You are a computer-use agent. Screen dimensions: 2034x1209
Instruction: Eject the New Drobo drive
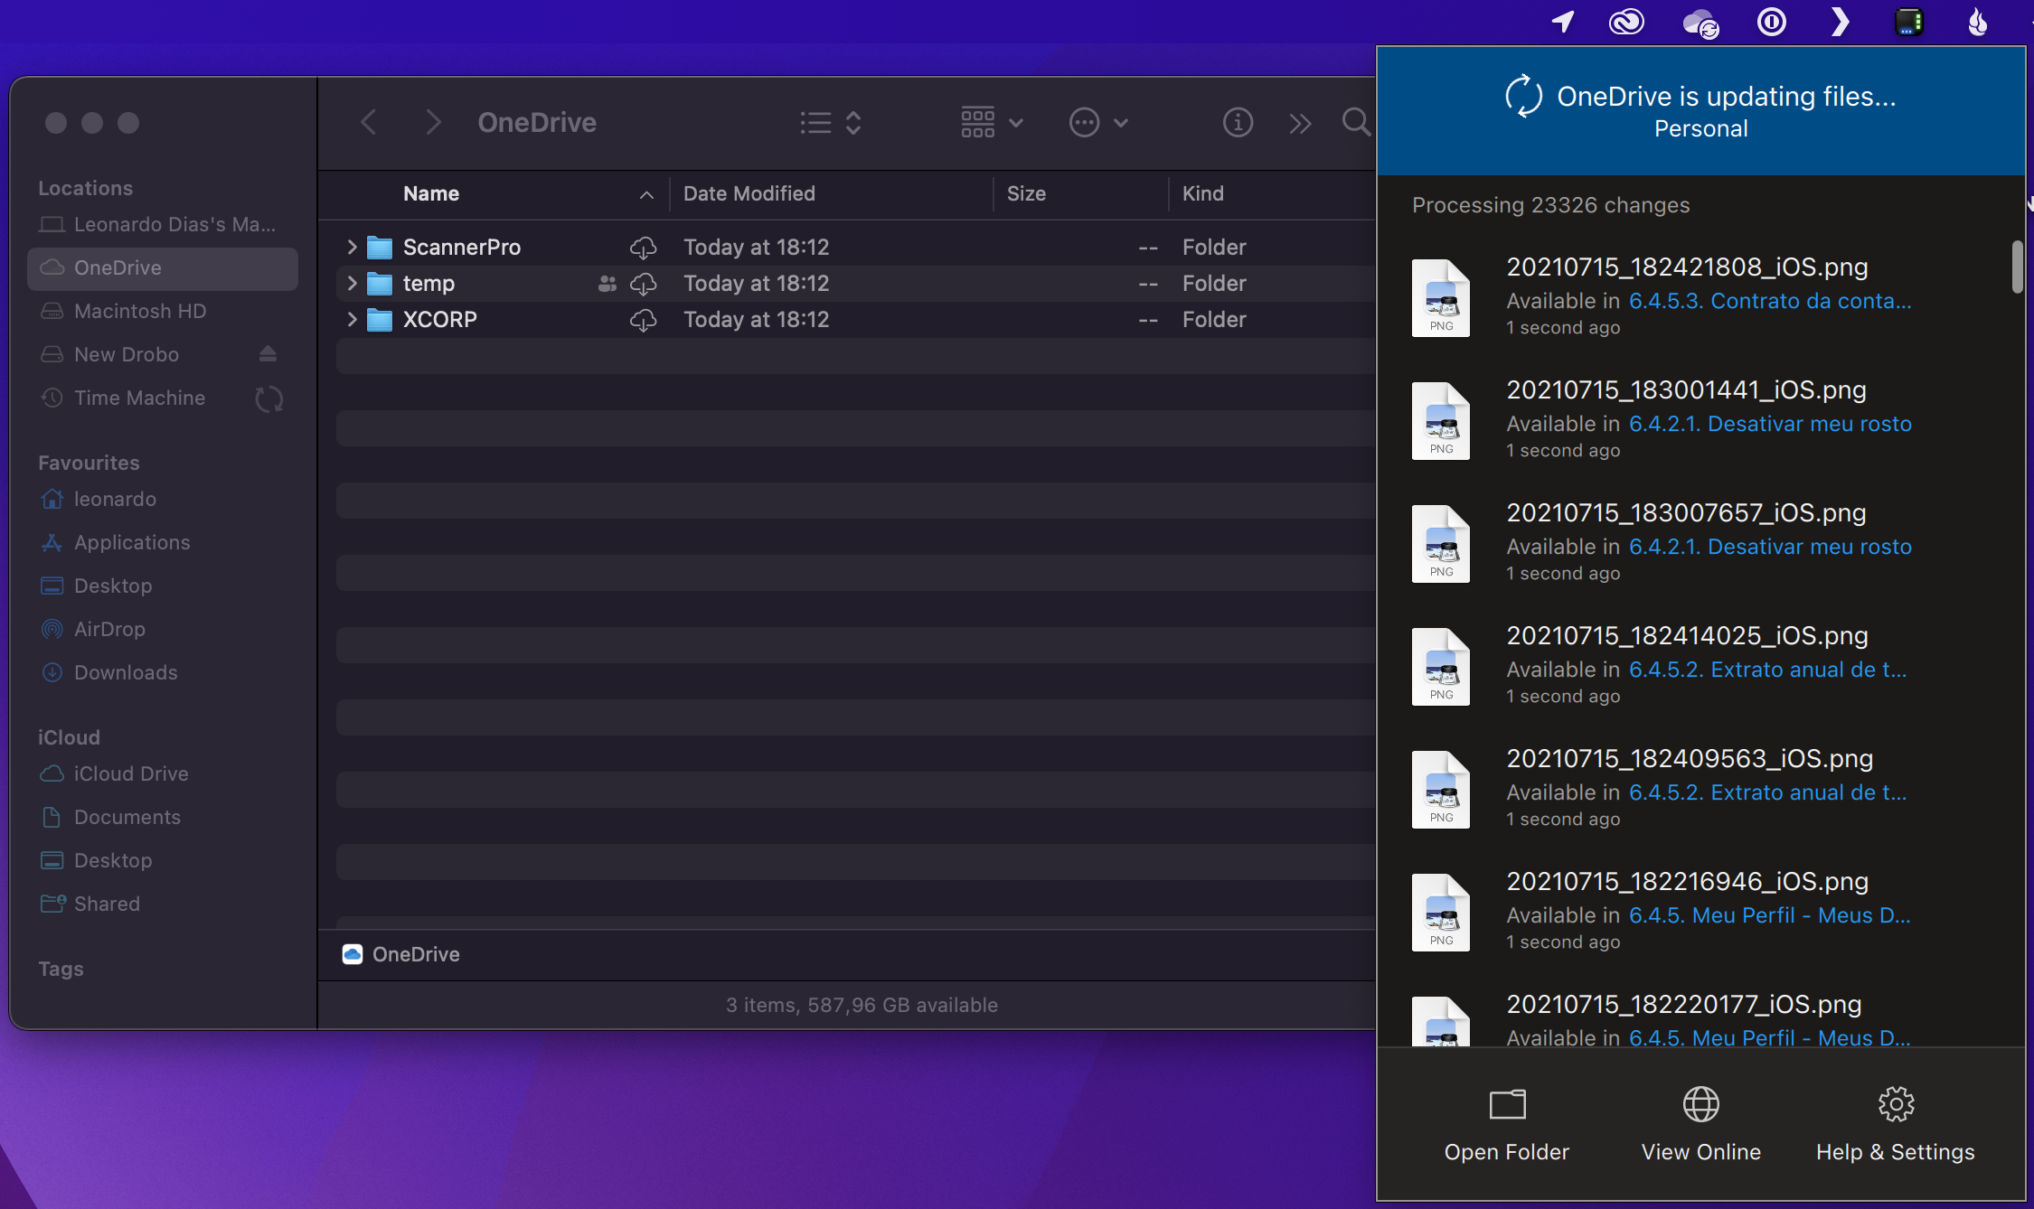268,354
